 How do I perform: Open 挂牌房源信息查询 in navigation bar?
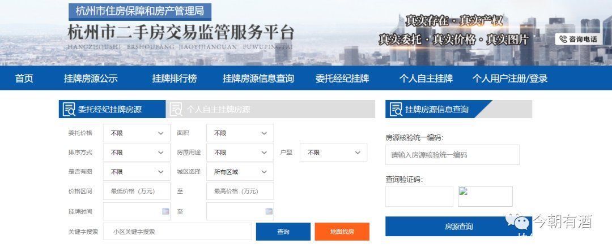[258, 79]
